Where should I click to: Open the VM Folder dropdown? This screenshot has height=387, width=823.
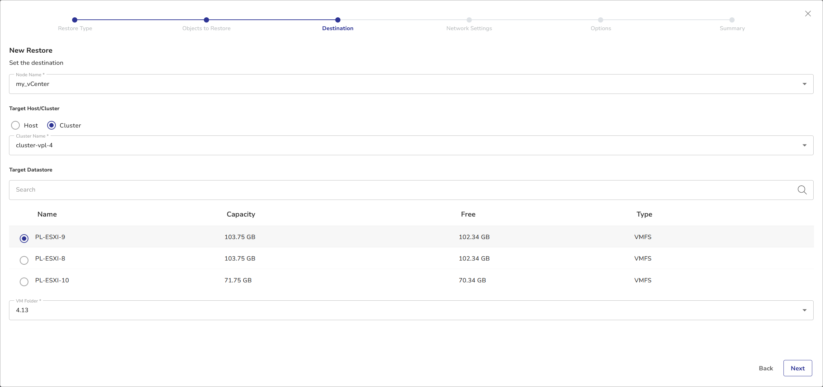[804, 310]
